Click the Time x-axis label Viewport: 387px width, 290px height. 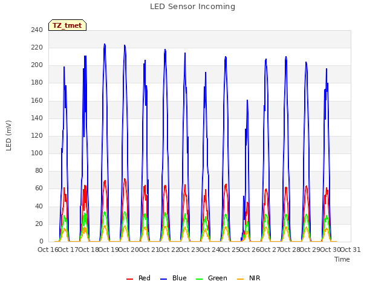(x=342, y=259)
